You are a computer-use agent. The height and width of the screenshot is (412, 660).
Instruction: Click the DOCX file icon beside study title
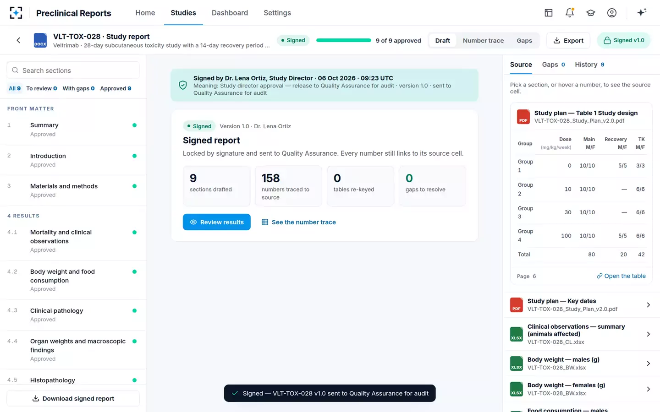40,40
